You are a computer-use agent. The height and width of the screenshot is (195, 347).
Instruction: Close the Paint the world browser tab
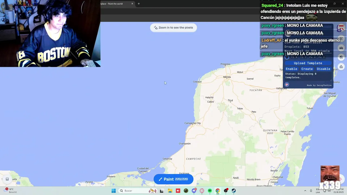(132, 4)
